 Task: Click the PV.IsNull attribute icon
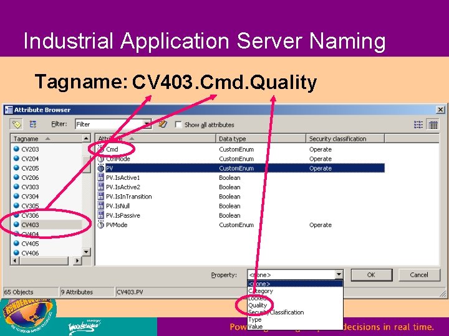click(x=100, y=205)
